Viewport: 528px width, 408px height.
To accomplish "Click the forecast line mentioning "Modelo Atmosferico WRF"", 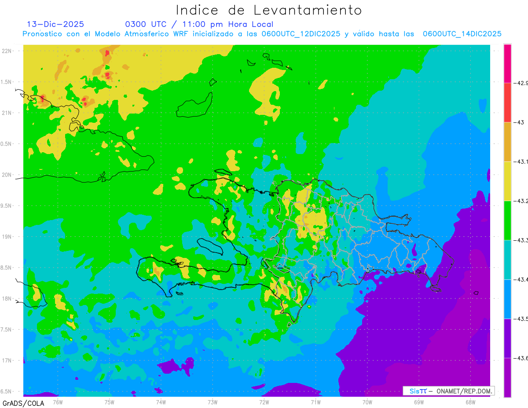I will 262,33.
